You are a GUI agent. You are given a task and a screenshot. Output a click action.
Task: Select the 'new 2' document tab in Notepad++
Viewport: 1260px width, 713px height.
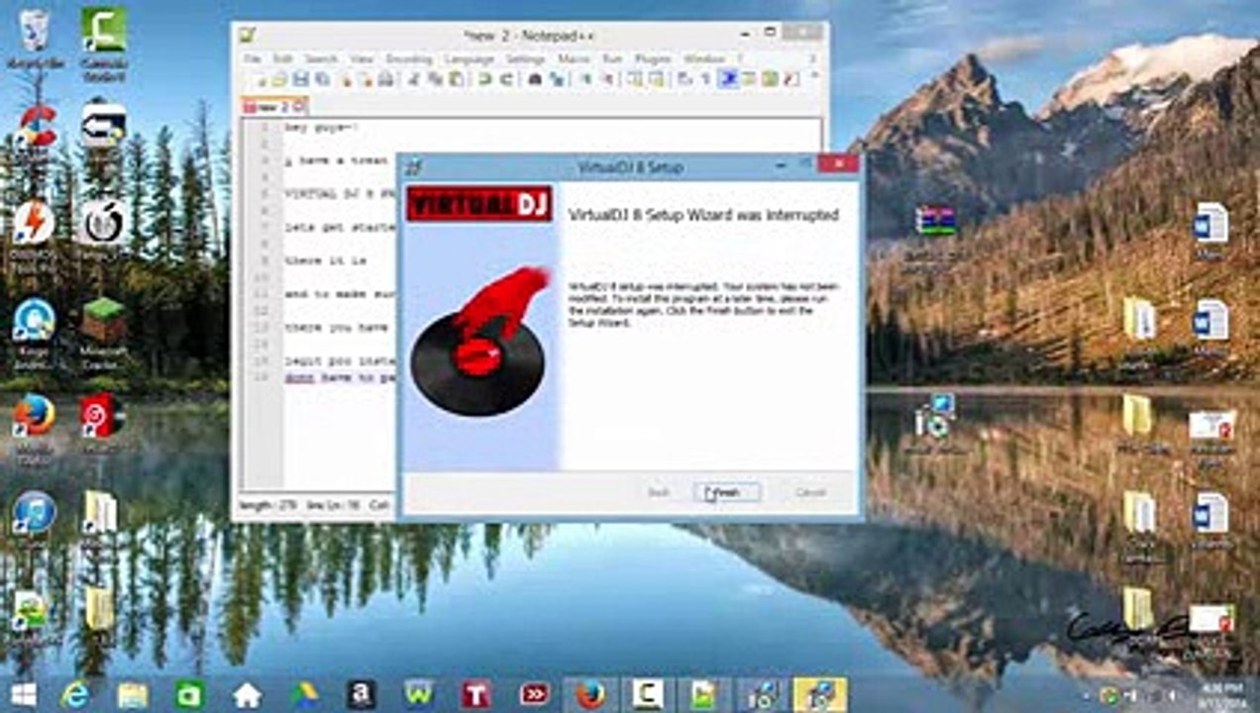(x=274, y=107)
